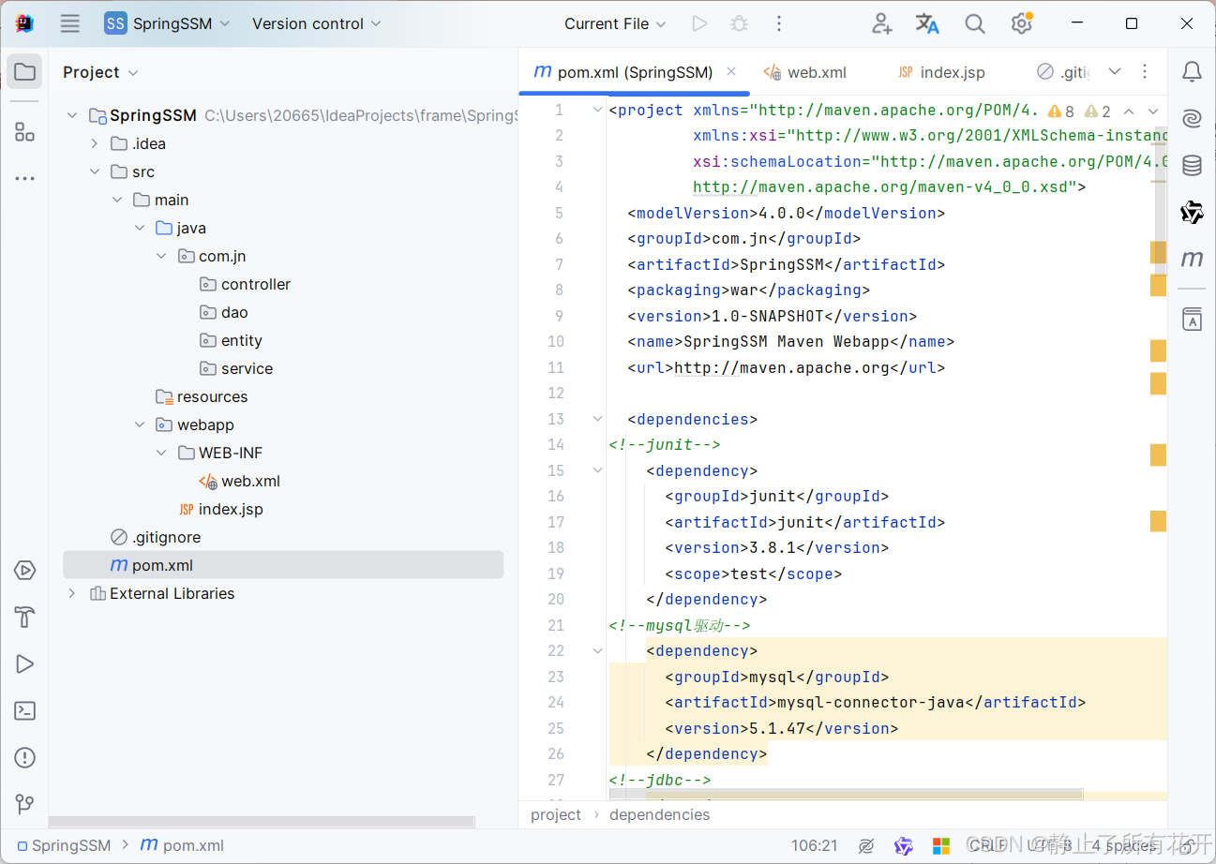Go to previous highlighted problem arrow
This screenshot has height=864, width=1216.
pos(1129,112)
